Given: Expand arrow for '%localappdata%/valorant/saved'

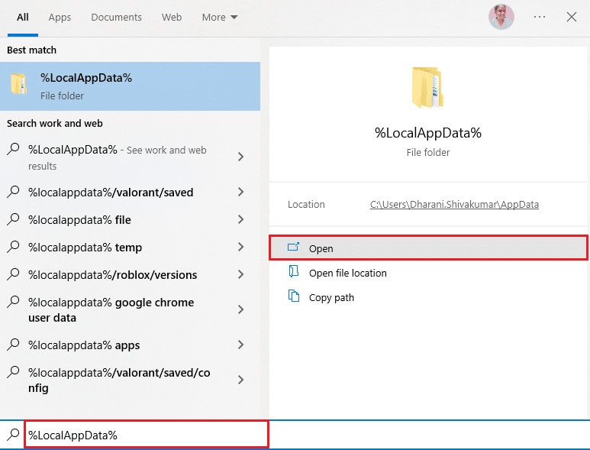Looking at the screenshot, I should (241, 192).
